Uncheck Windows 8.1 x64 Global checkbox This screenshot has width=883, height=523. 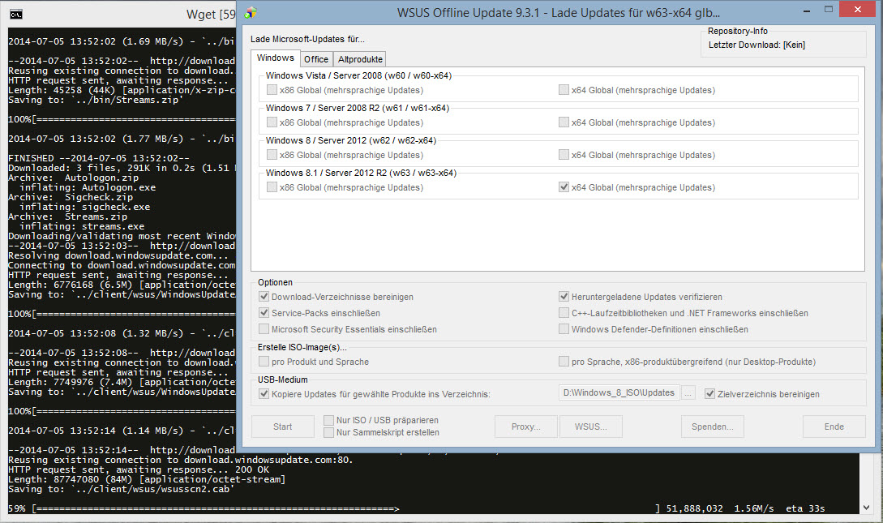[564, 187]
